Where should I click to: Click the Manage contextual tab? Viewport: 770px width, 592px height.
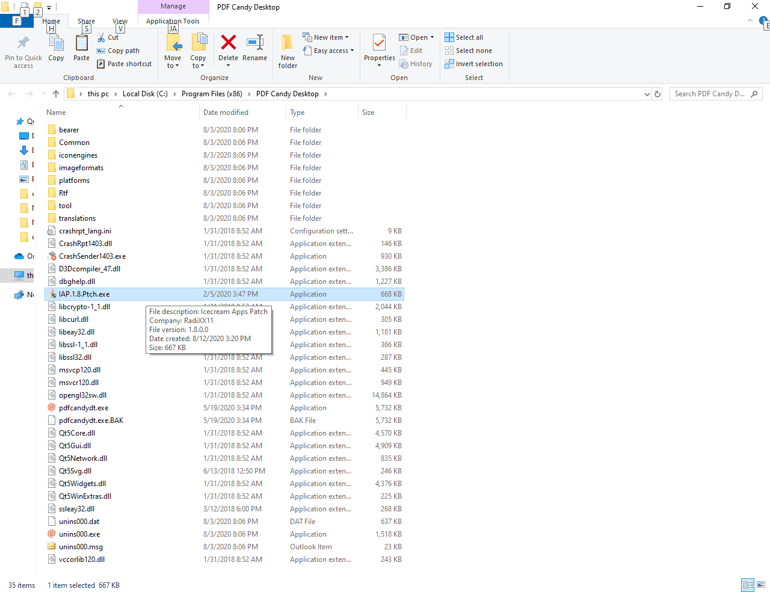click(x=173, y=6)
